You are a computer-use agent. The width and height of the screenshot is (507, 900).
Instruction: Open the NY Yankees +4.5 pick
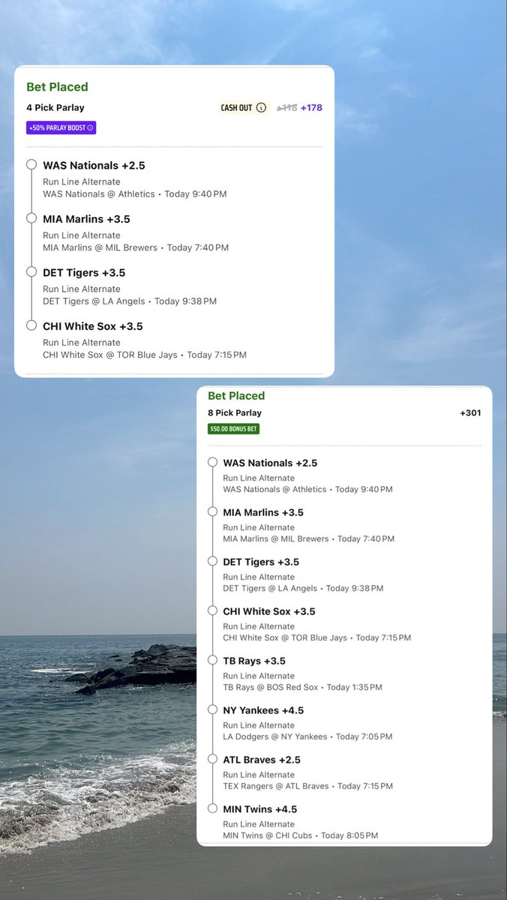coord(263,710)
